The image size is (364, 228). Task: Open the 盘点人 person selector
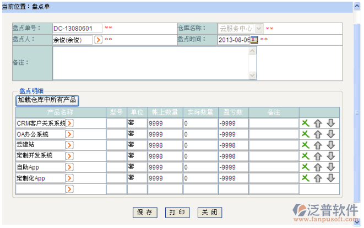point(98,40)
